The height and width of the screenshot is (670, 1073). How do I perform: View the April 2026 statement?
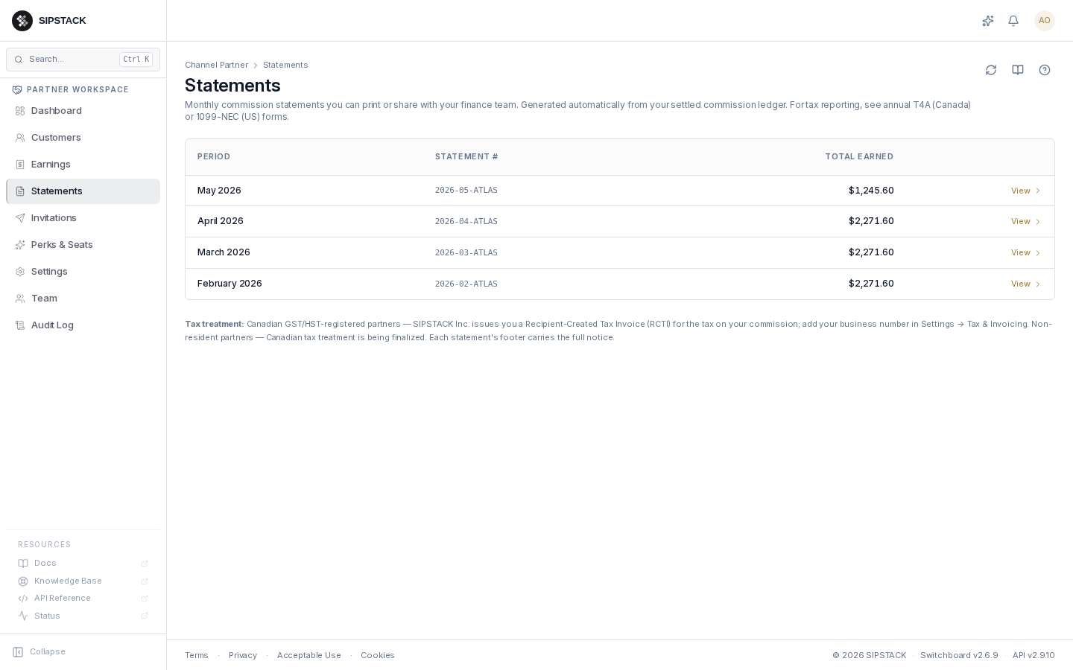click(1026, 222)
